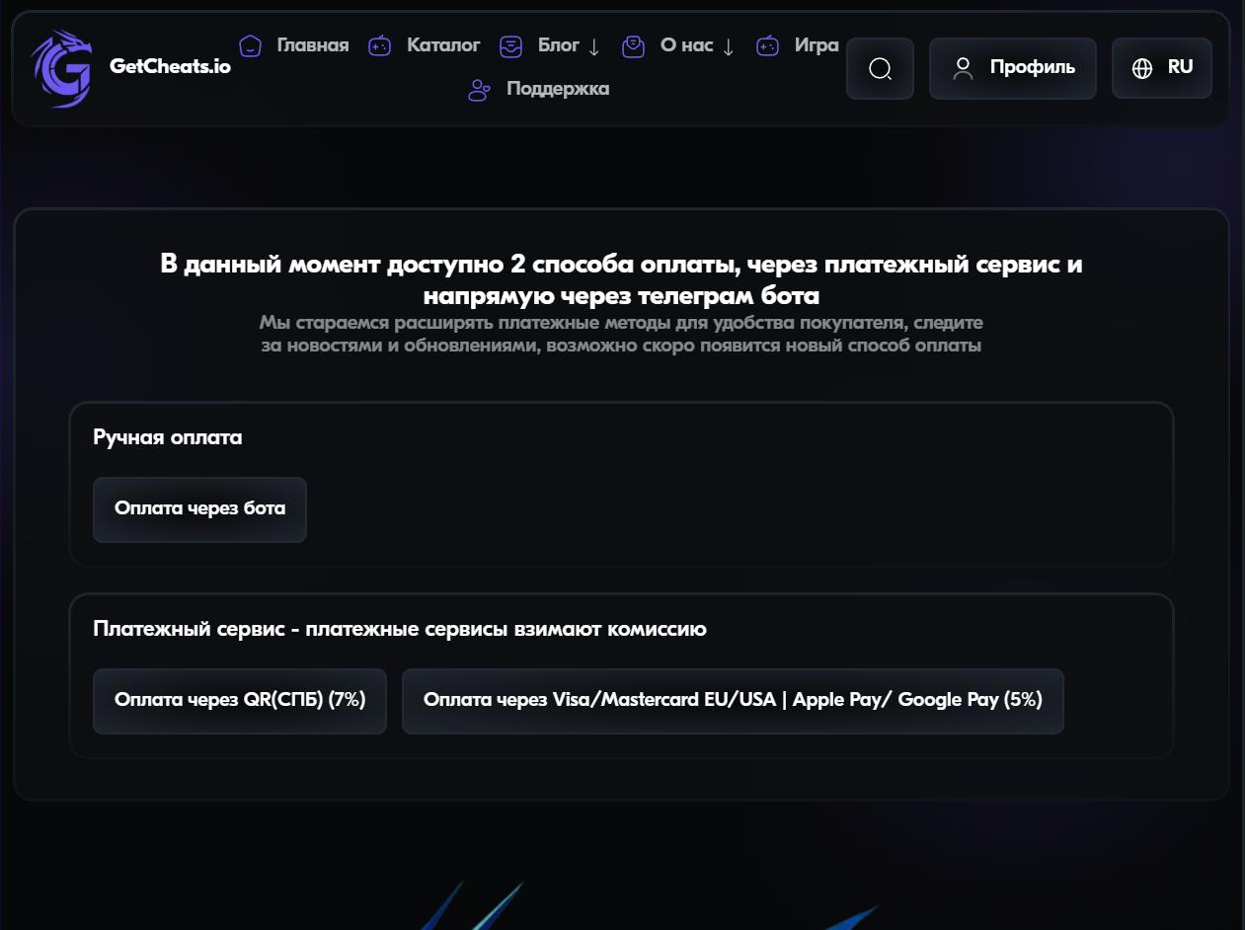This screenshot has height=930, width=1245.
Task: Expand the Блог dropdown arrow
Action: [594, 47]
